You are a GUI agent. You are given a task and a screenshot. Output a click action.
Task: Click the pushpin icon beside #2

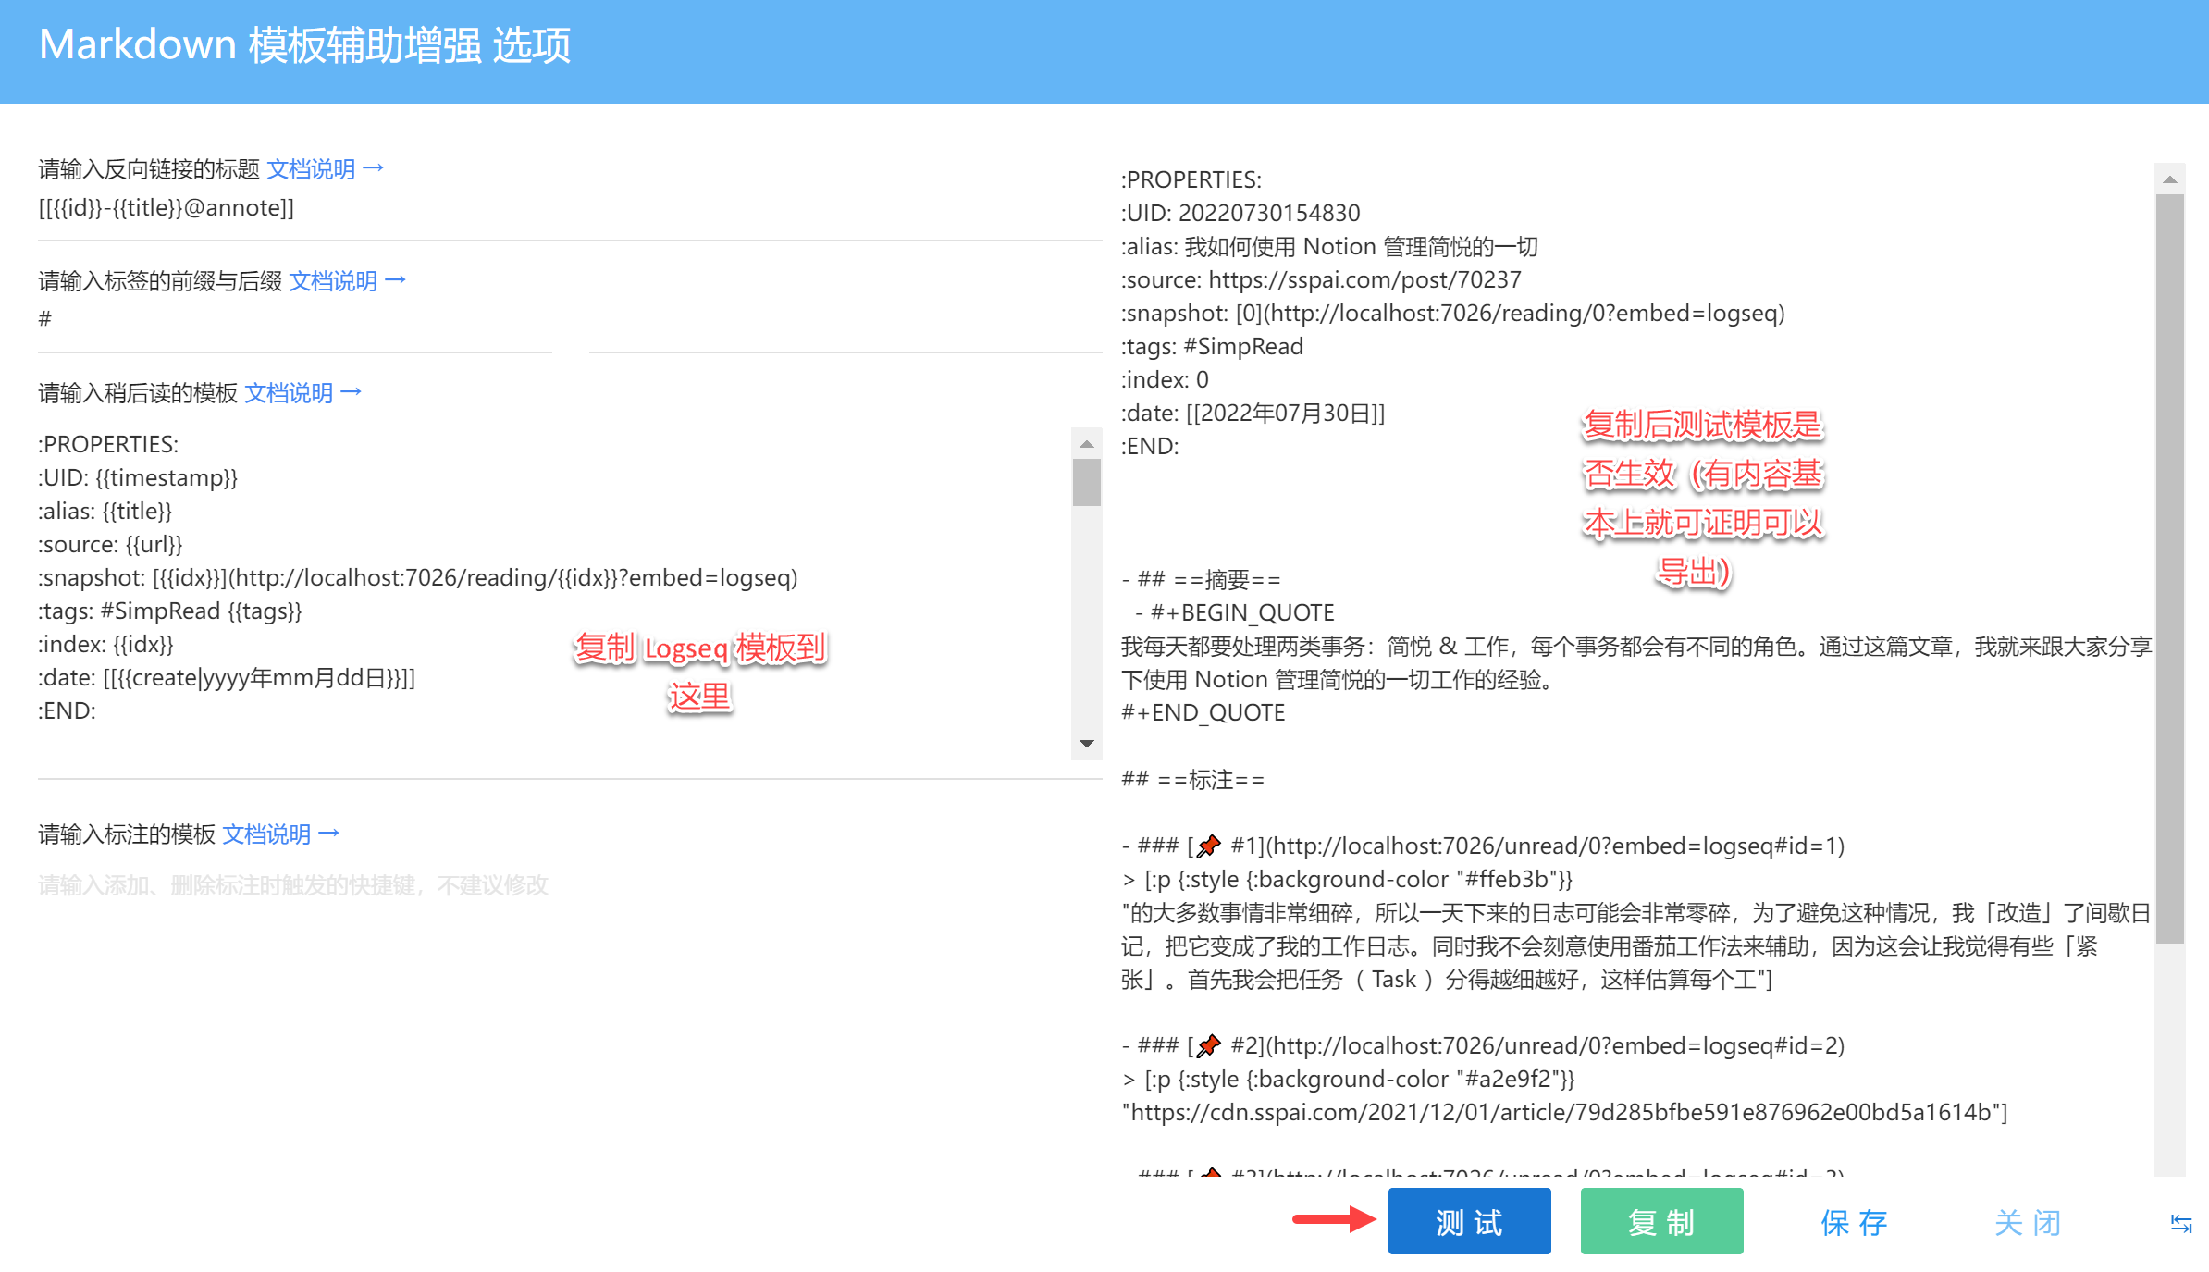pos(1208,1046)
